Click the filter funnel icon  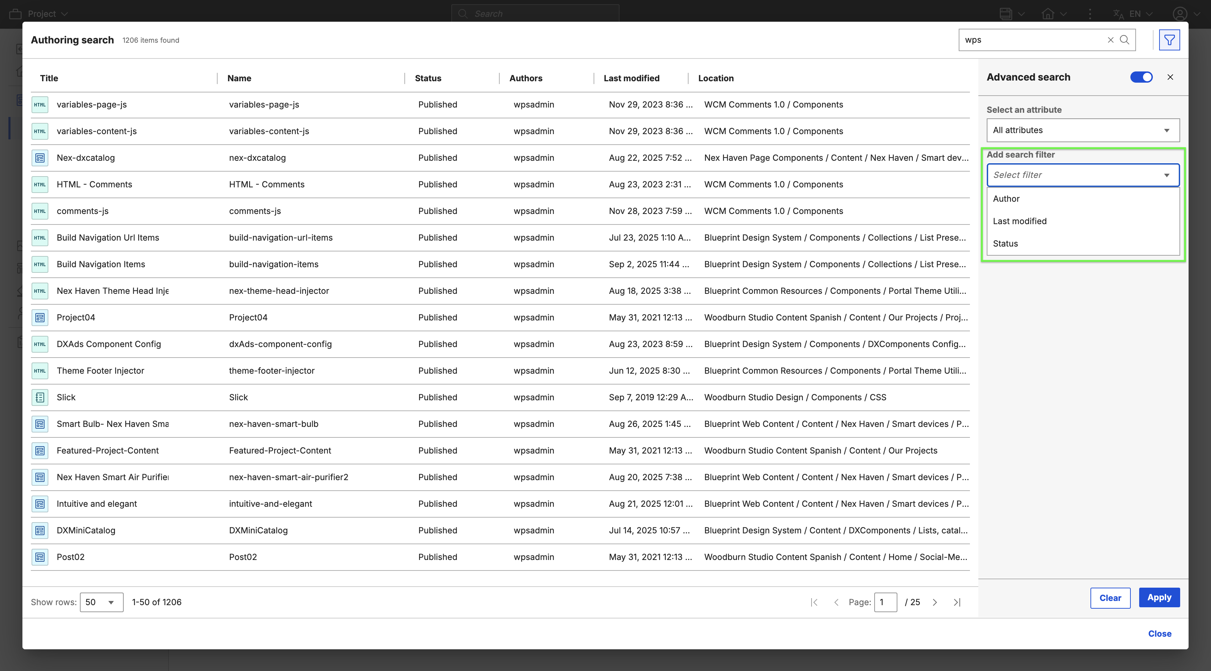1169,40
